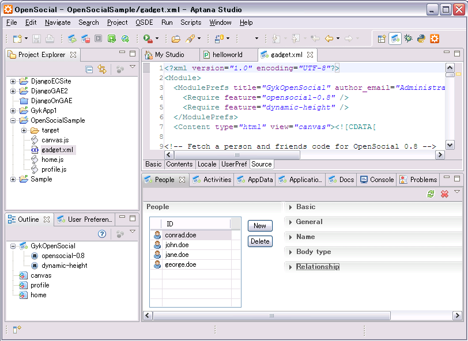Close the People view tab
Image resolution: width=468 pixels, height=341 pixels.
click(182, 180)
